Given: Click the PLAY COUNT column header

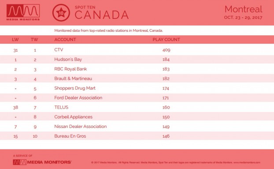Looking at the screenshot, I should (166, 40).
